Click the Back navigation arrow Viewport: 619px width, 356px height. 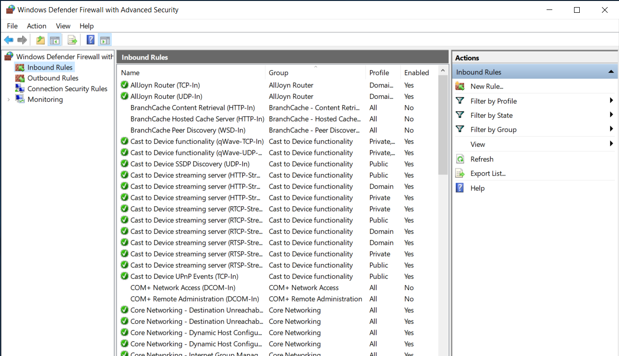point(9,40)
